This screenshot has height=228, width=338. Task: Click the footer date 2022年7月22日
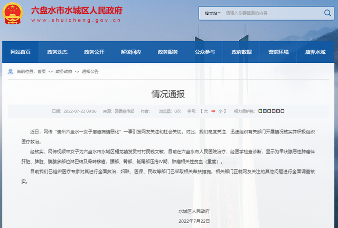tap(194, 221)
